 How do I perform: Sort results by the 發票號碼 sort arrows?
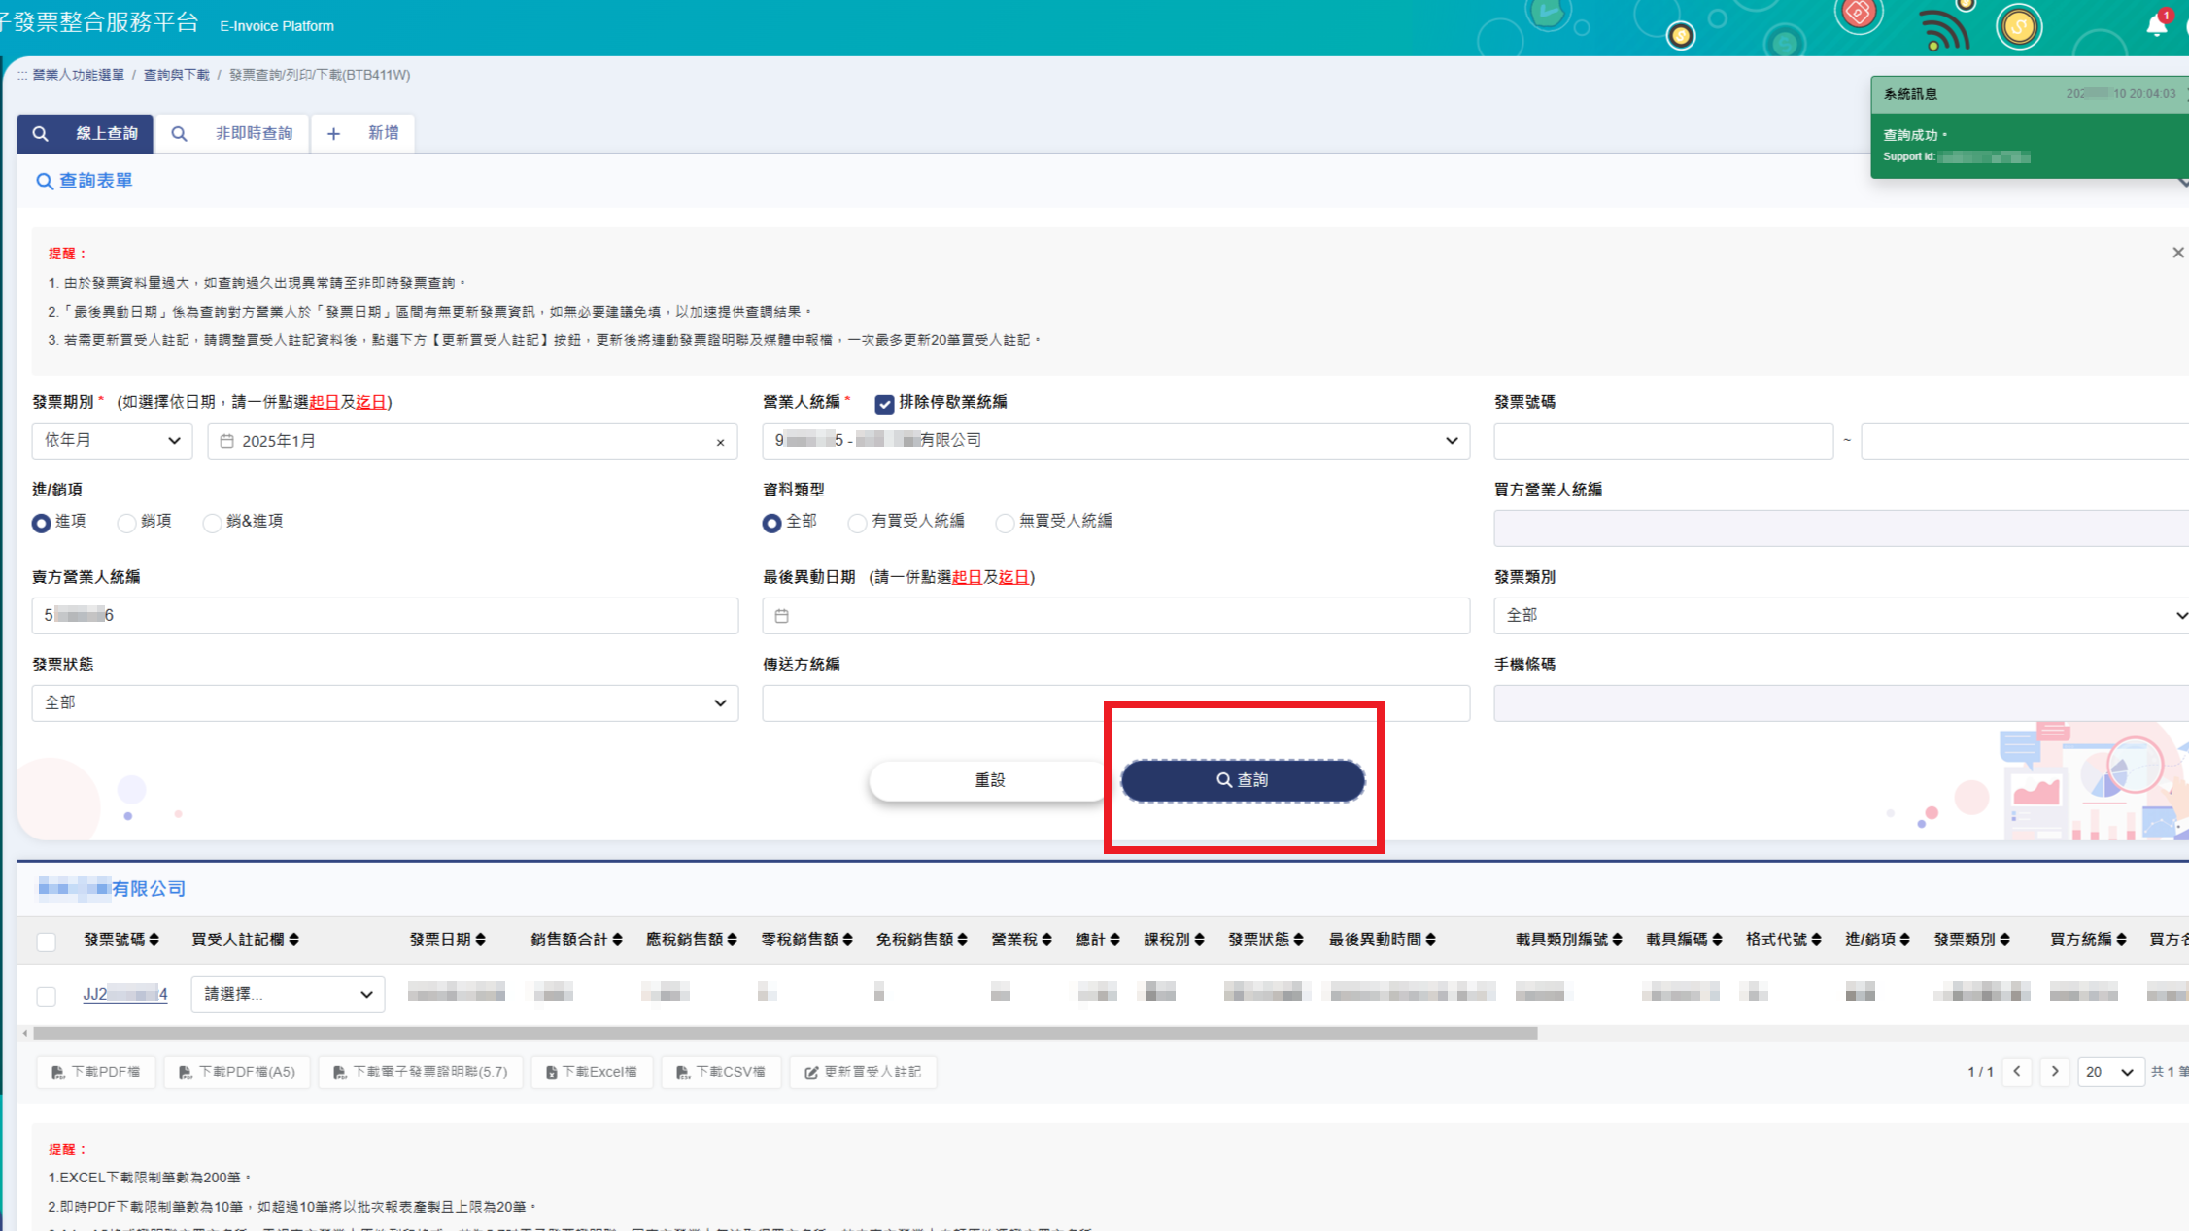[154, 940]
